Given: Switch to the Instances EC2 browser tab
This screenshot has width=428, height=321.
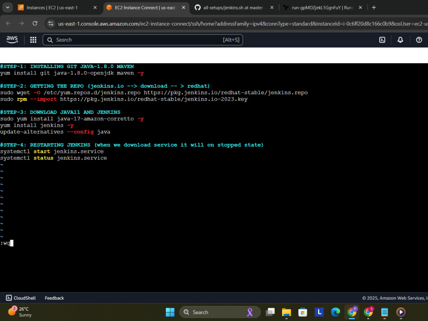Looking at the screenshot, I should [52, 8].
